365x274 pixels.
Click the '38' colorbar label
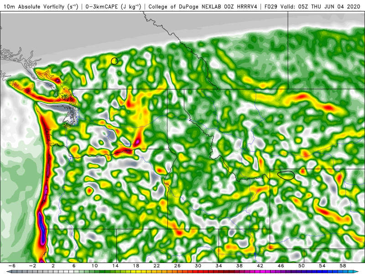point(240,266)
